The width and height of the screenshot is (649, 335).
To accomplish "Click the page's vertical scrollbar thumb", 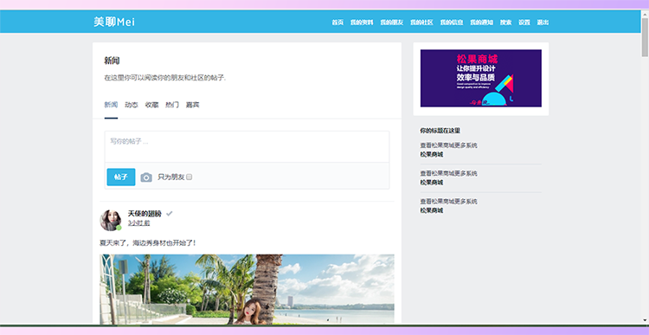I will click(645, 37).
